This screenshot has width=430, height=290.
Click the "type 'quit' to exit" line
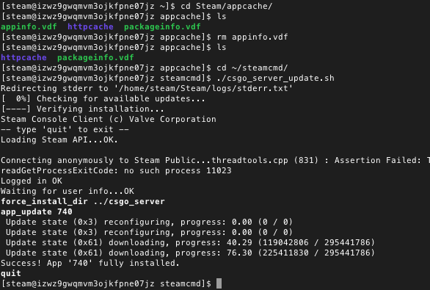(x=65, y=129)
